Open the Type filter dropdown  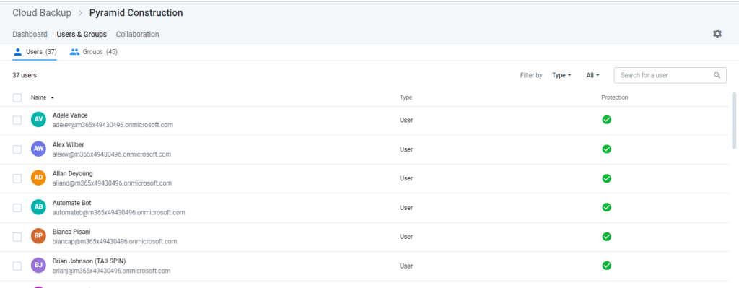point(561,75)
